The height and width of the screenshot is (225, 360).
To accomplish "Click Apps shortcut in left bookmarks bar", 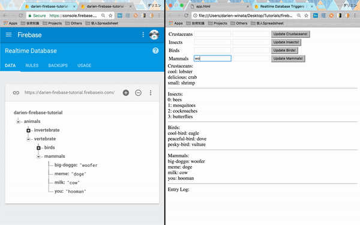I will (11, 23).
